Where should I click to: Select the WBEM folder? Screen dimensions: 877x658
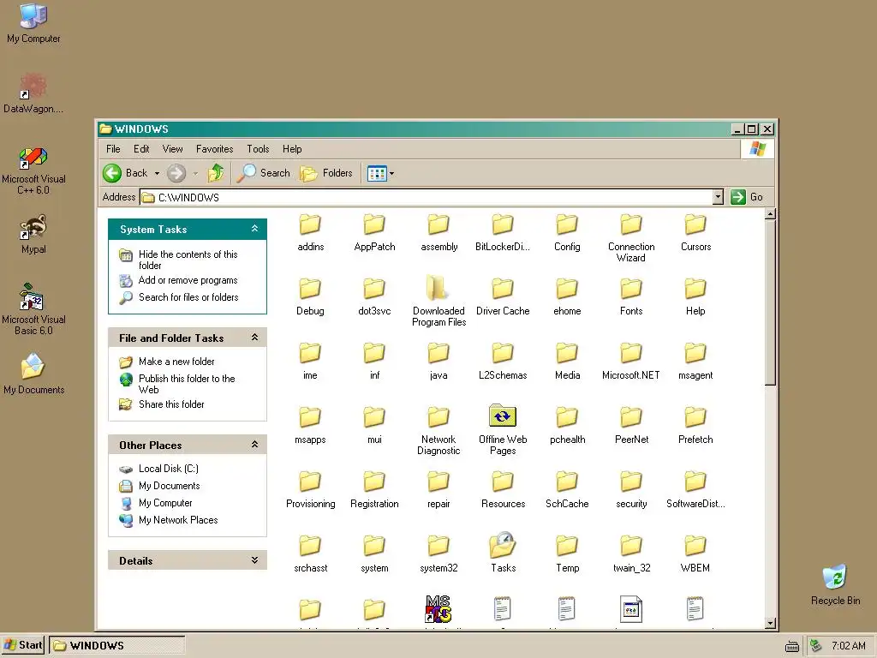pos(695,554)
